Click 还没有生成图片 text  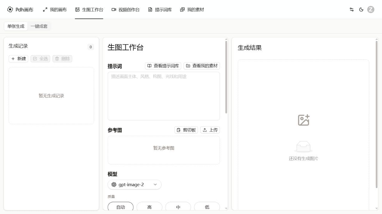[x=304, y=159]
